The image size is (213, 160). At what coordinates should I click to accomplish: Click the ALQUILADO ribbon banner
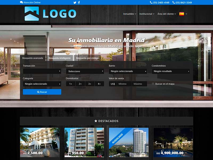[x=118, y=138]
